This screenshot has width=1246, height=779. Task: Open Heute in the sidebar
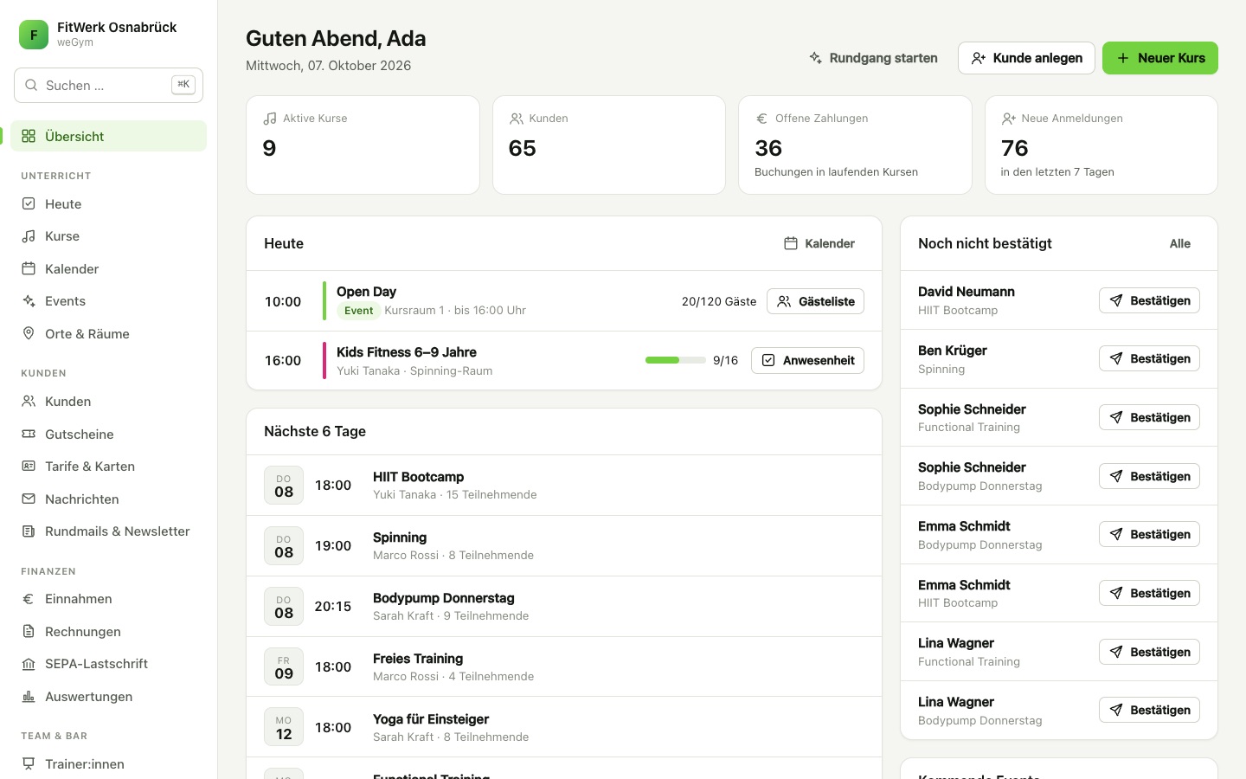pos(108,204)
